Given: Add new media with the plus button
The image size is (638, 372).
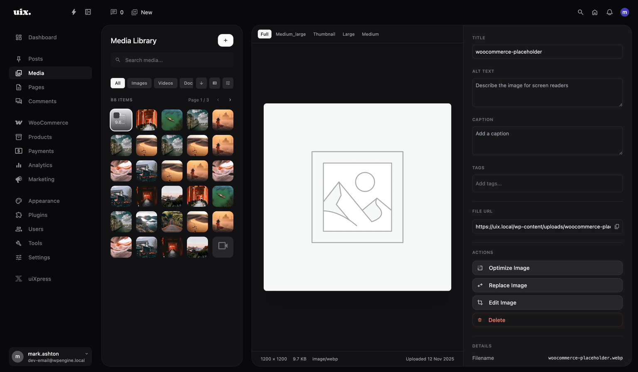Looking at the screenshot, I should click(x=226, y=40).
